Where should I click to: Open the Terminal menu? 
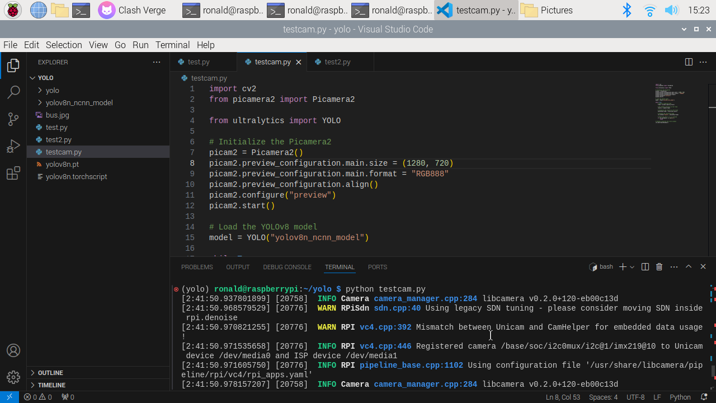tap(172, 45)
